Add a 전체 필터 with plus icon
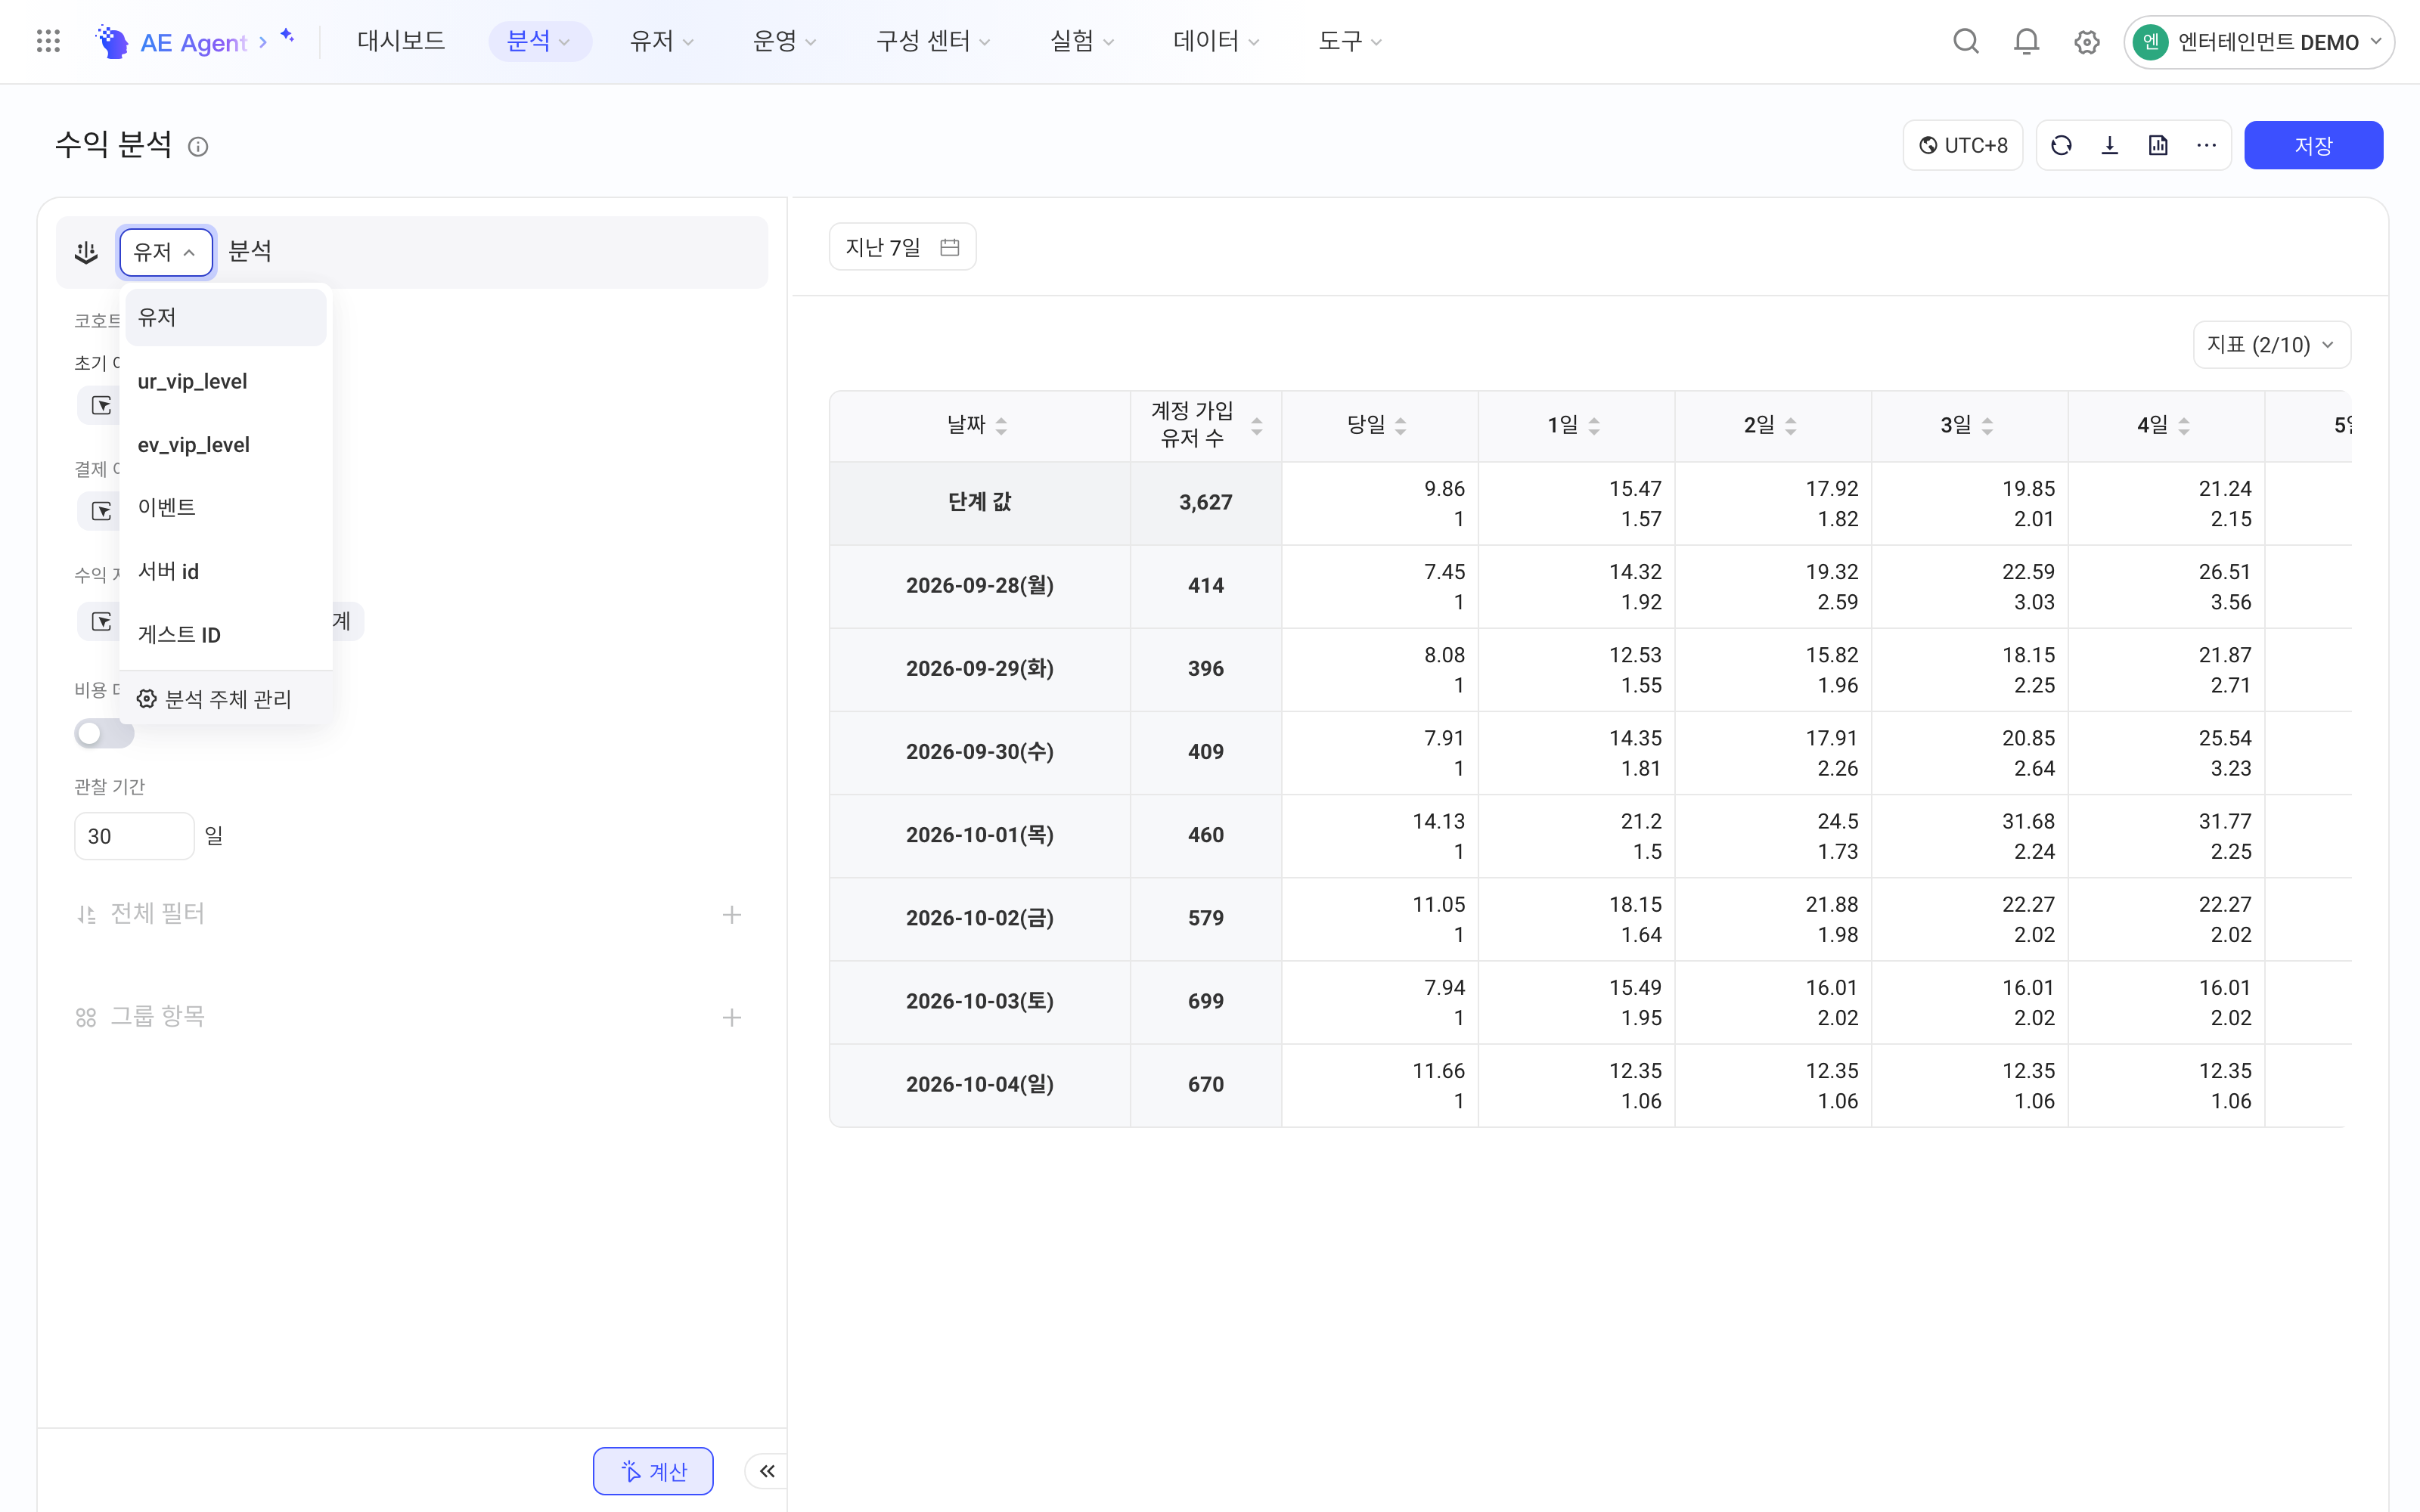 (732, 914)
